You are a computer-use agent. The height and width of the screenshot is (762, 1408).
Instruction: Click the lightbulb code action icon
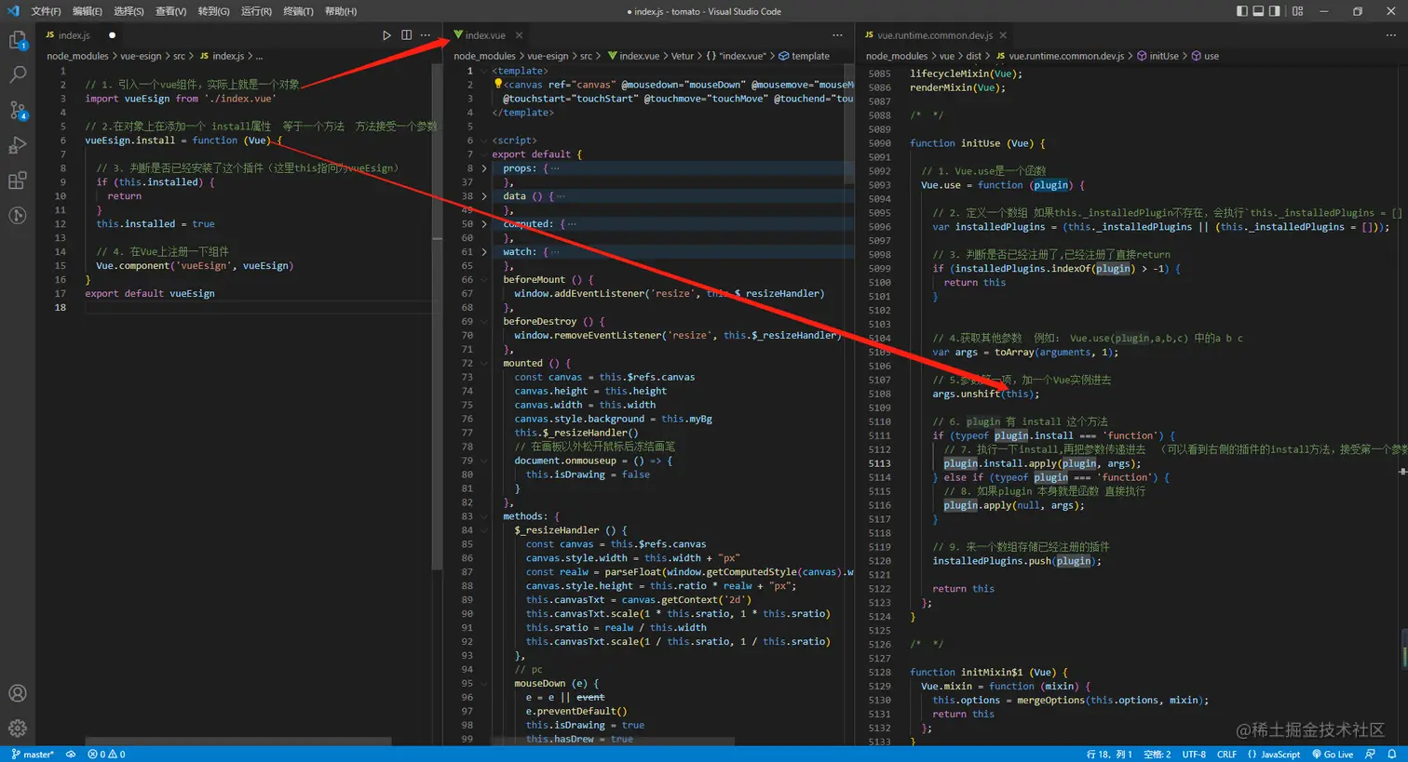click(x=498, y=84)
